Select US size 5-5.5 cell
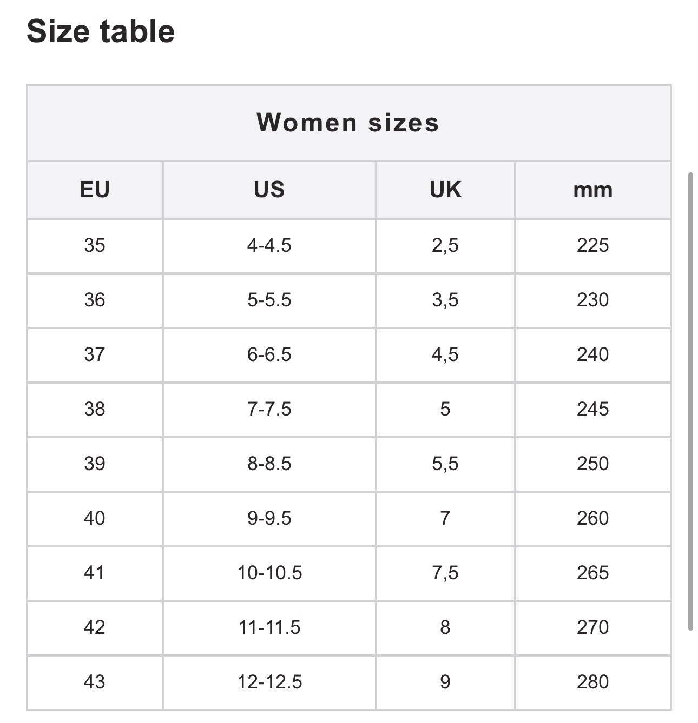This screenshot has width=698, height=723. click(269, 300)
